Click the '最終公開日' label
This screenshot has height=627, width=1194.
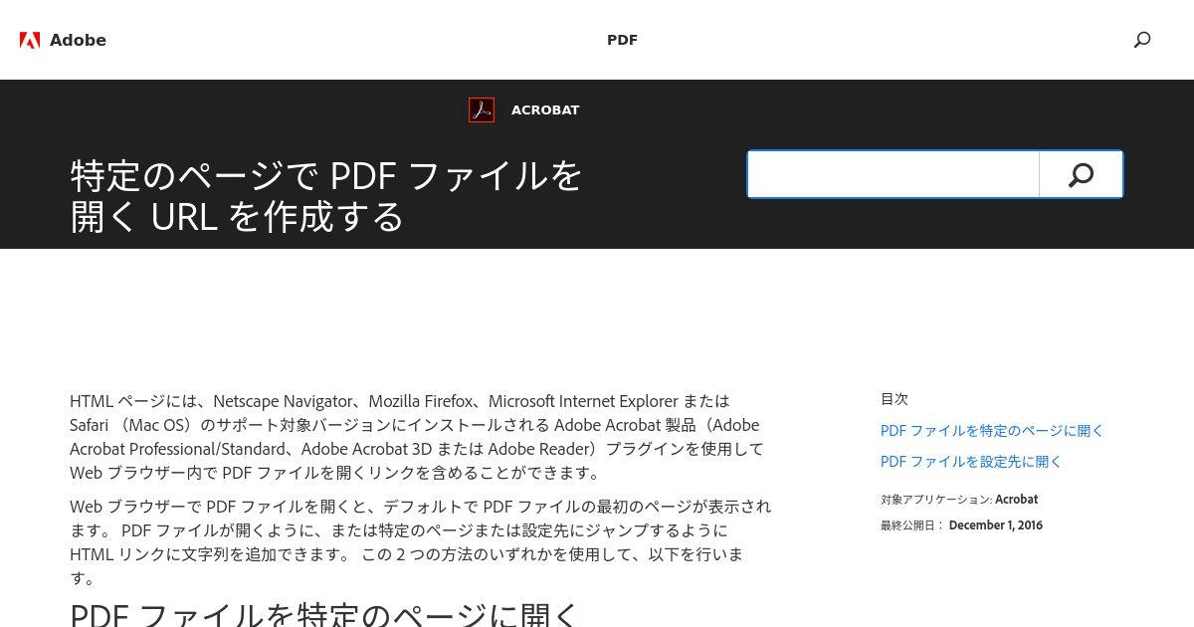pos(911,525)
